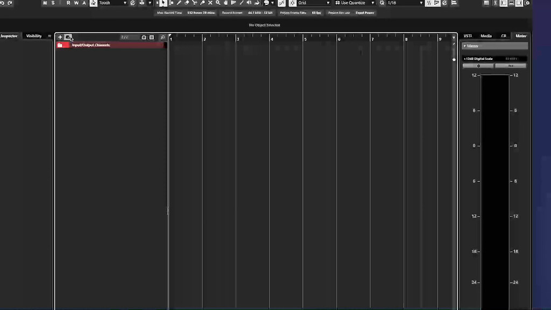Enable the W write-automation button
The image size is (551, 310).
pyautogui.click(x=75, y=3)
